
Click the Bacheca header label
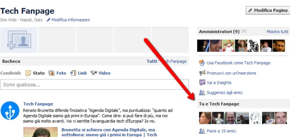(x=11, y=61)
